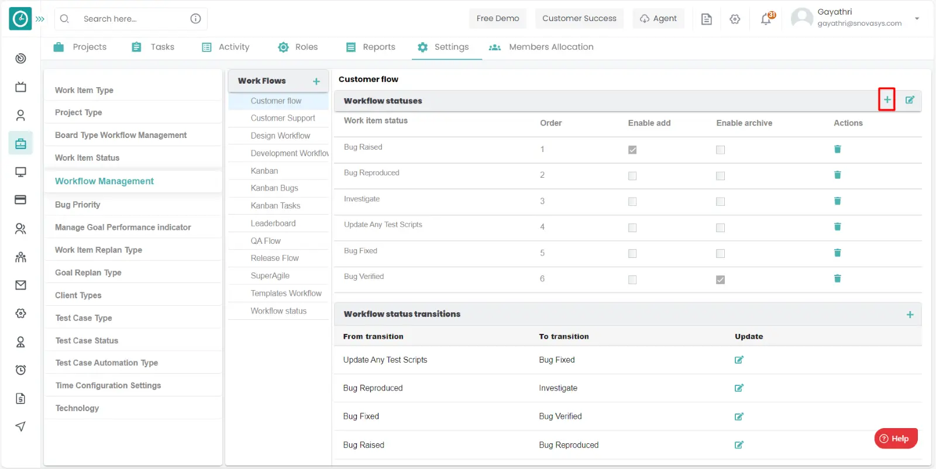Click Free Demo button
Image resolution: width=936 pixels, height=469 pixels.
click(498, 19)
